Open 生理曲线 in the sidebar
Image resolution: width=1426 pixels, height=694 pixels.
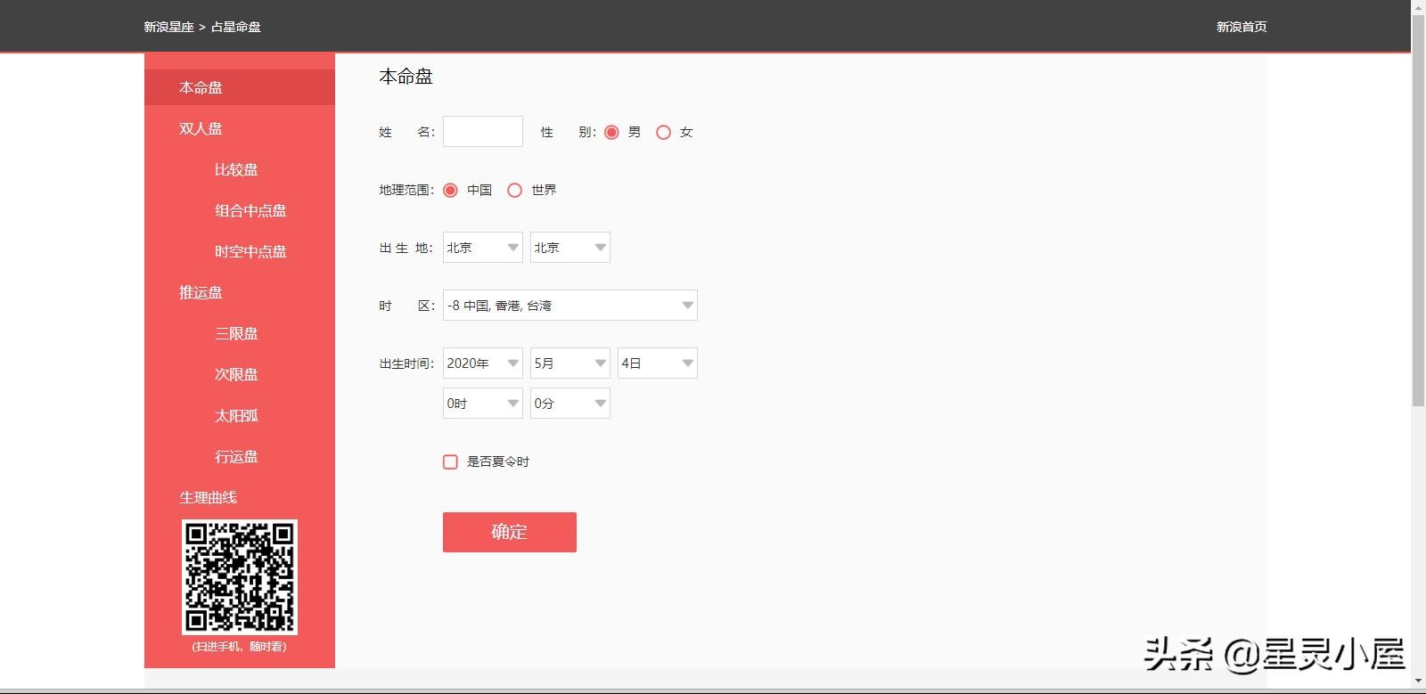(x=208, y=497)
